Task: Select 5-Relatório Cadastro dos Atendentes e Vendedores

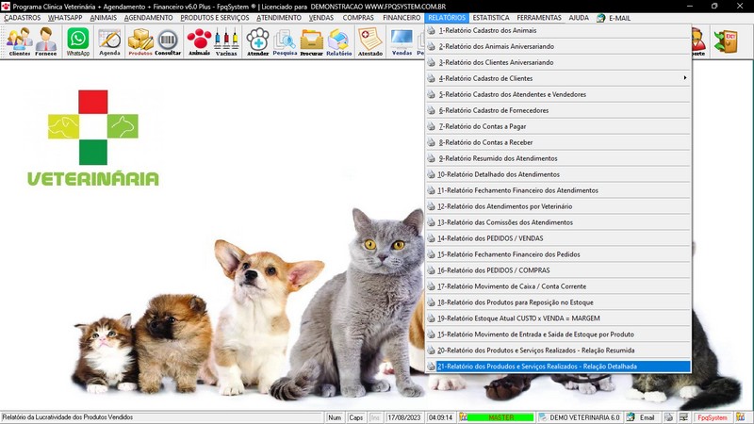Action: (x=558, y=95)
